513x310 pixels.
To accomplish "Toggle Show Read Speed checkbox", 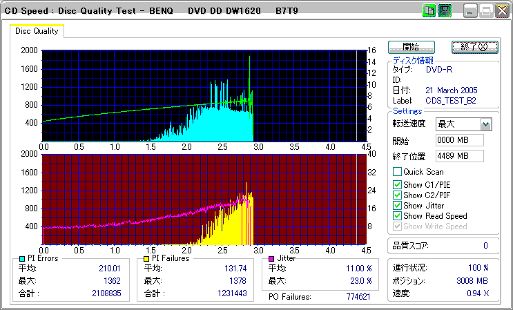I will coord(397,216).
